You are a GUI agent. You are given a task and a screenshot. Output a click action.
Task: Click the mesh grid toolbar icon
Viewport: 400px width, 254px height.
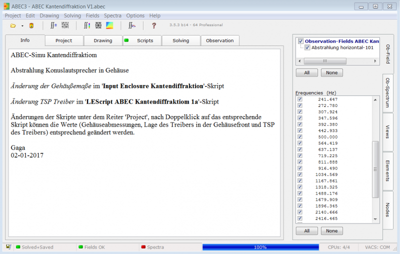point(65,25)
